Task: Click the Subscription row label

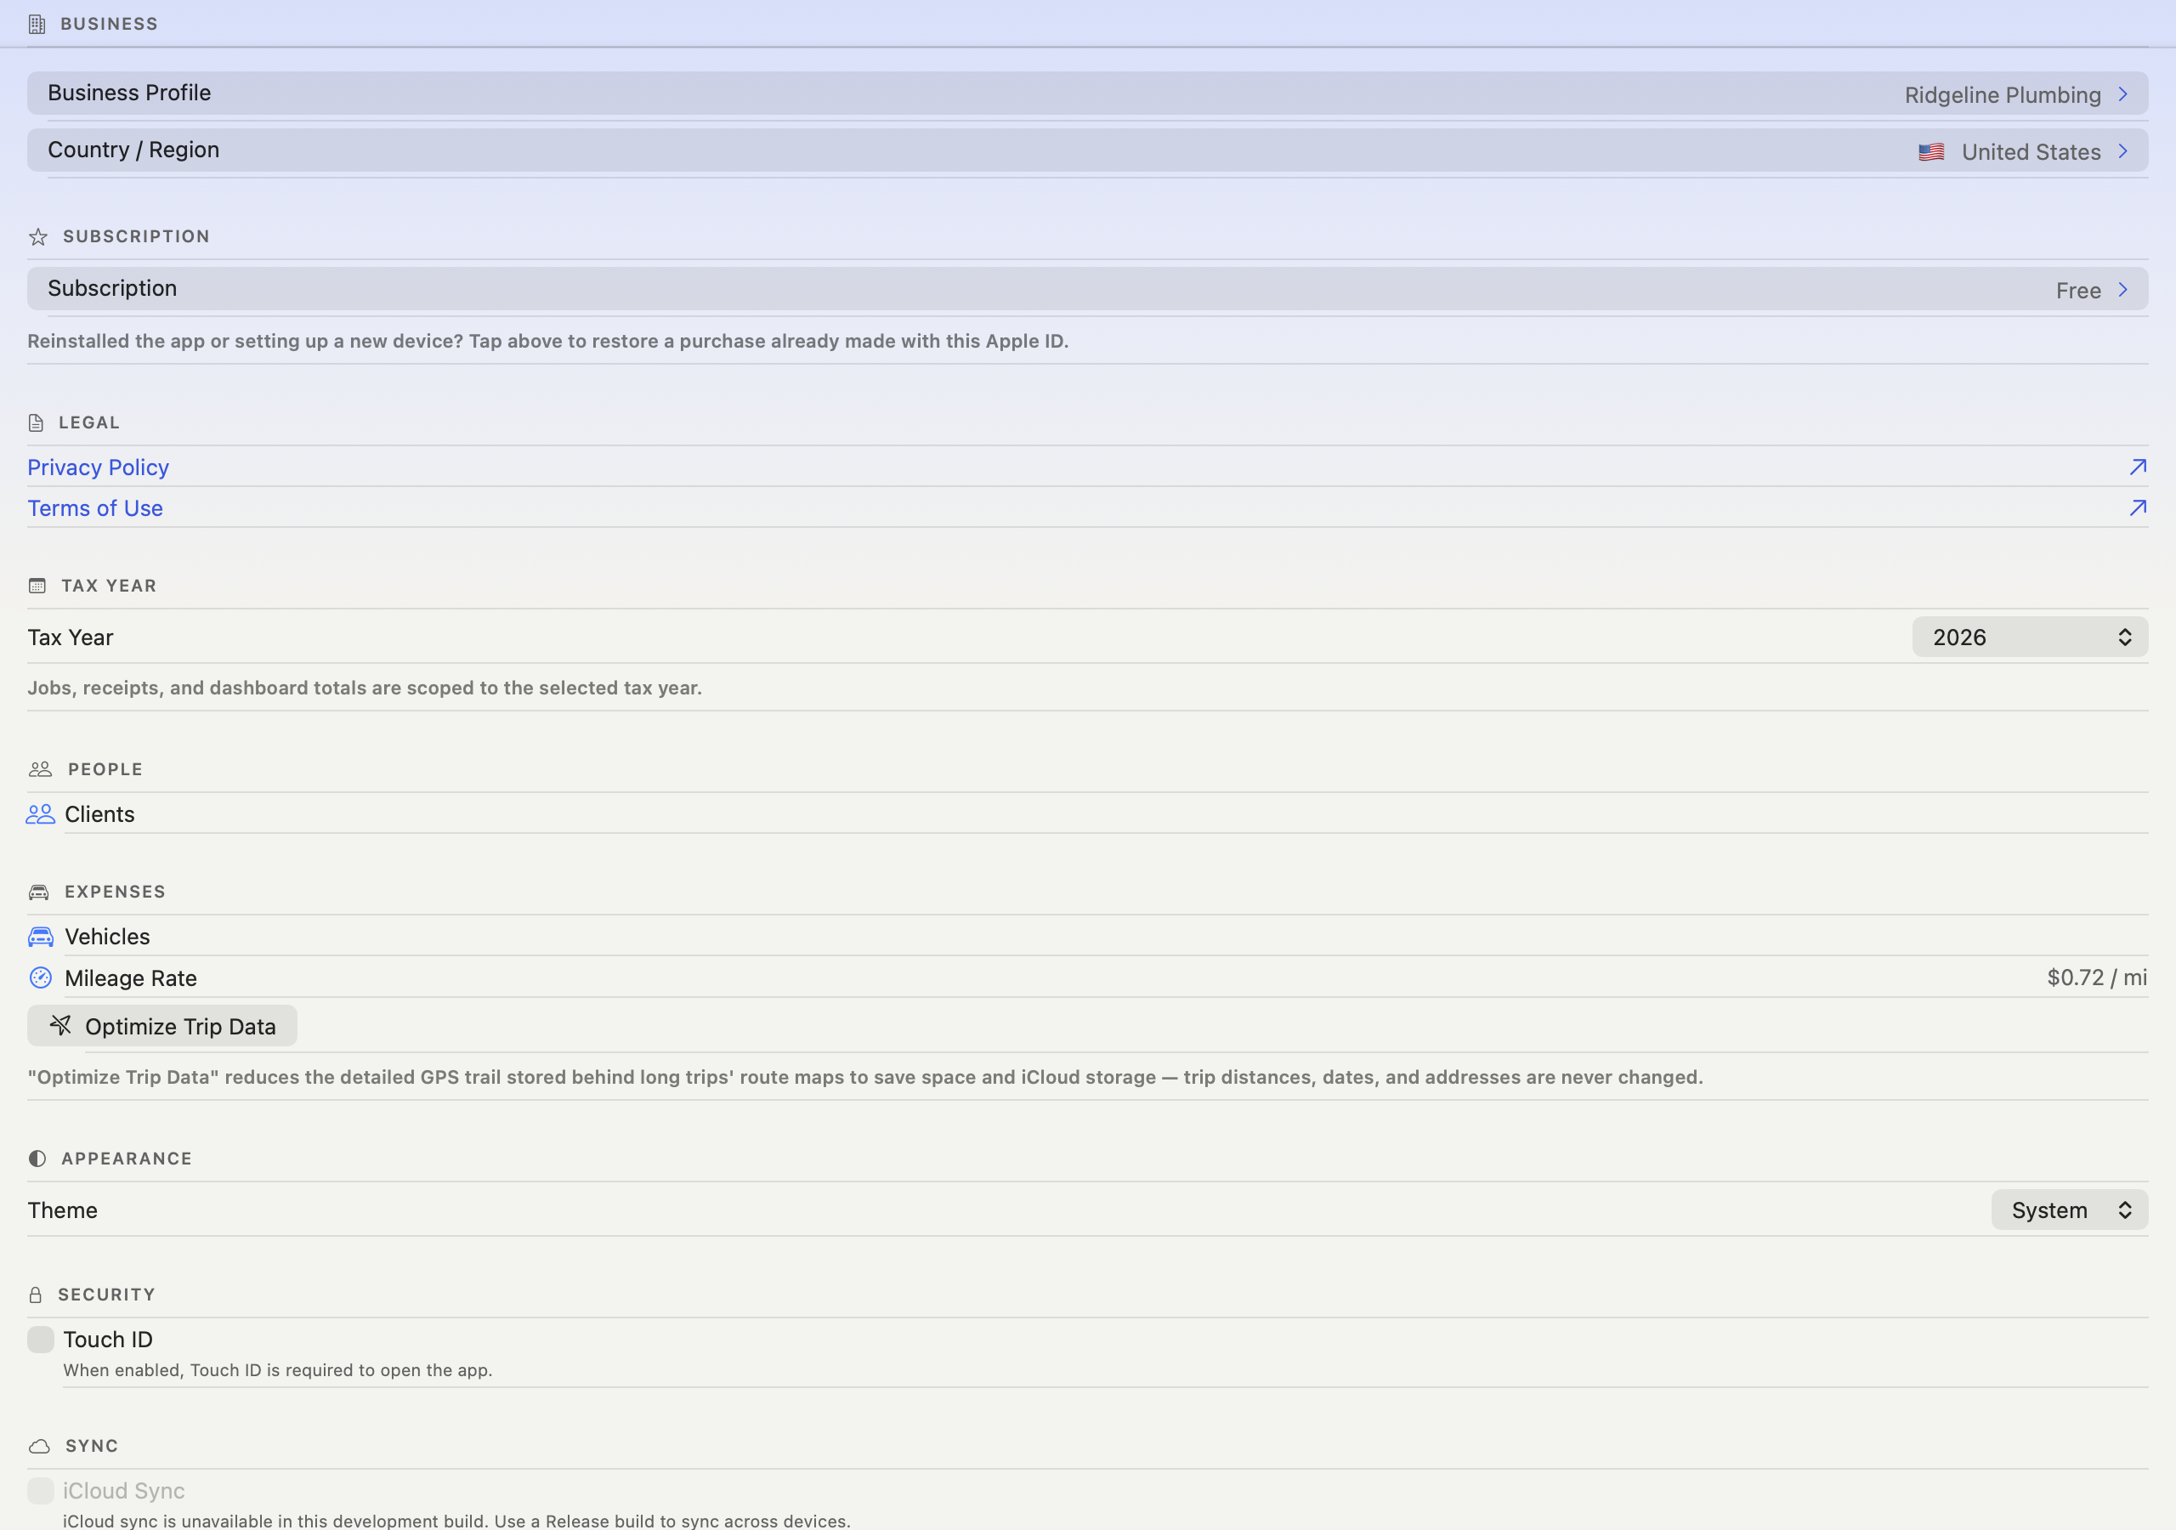Action: (x=112, y=288)
